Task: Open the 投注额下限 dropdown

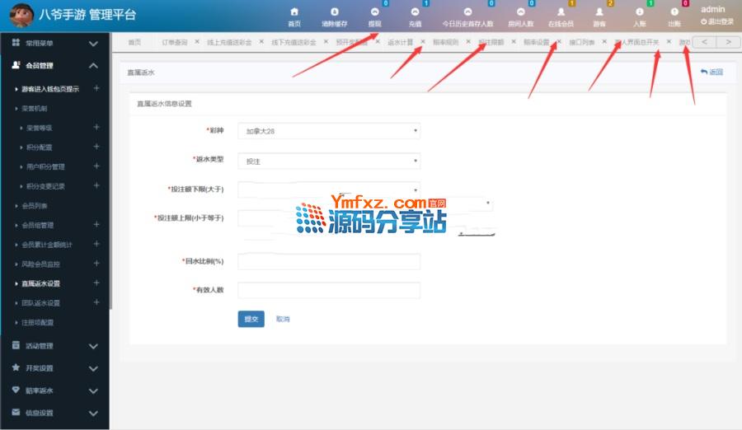Action: pos(328,189)
